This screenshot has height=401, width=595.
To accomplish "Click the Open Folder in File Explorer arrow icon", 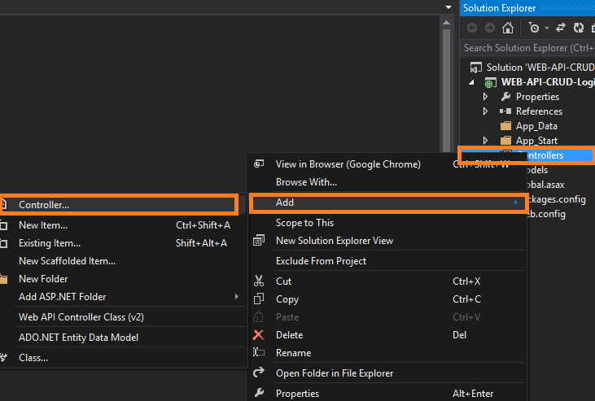I will click(259, 373).
